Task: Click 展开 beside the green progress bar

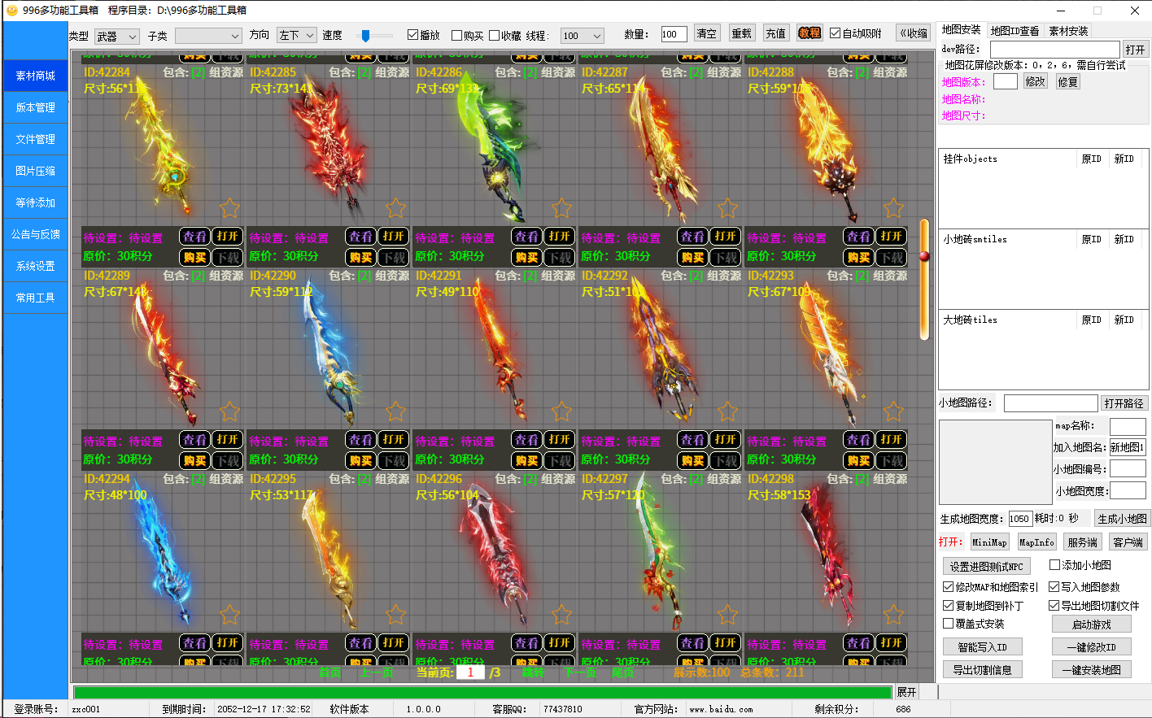Action: tap(906, 693)
